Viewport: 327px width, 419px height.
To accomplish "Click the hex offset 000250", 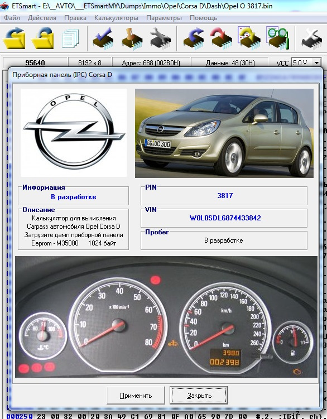I will [20, 416].
